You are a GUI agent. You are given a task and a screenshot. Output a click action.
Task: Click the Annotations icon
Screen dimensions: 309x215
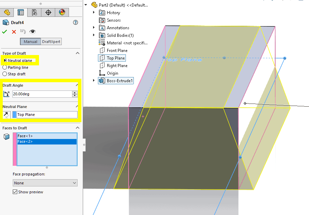click(102, 28)
